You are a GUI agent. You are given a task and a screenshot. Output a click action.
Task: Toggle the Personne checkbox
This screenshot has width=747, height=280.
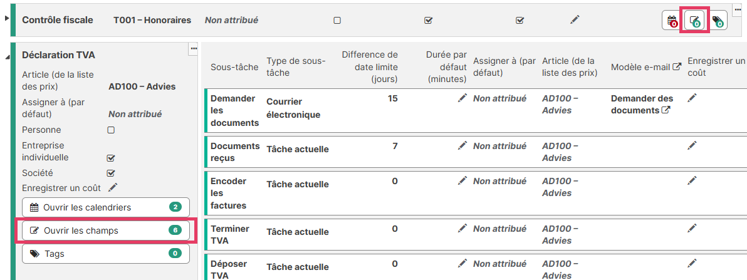[x=111, y=130]
